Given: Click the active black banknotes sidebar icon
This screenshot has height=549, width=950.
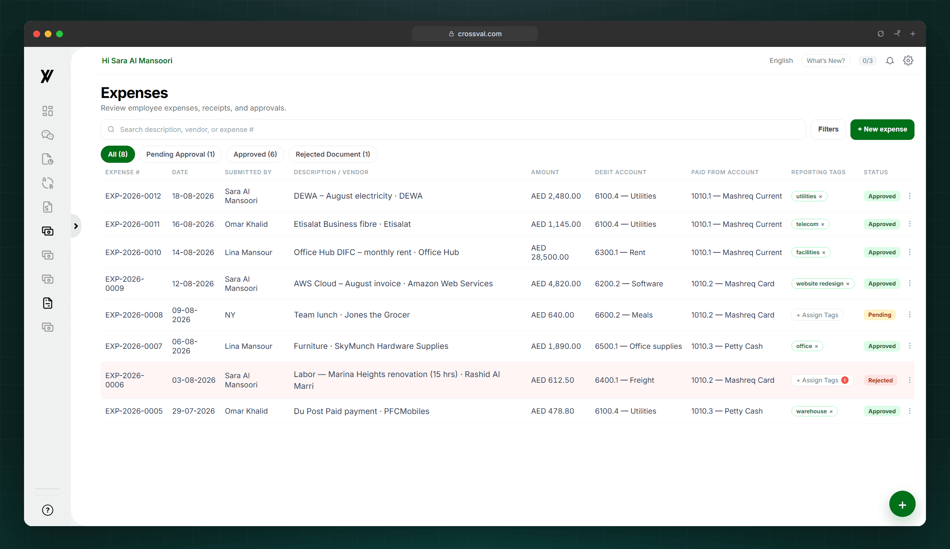Looking at the screenshot, I should [48, 231].
